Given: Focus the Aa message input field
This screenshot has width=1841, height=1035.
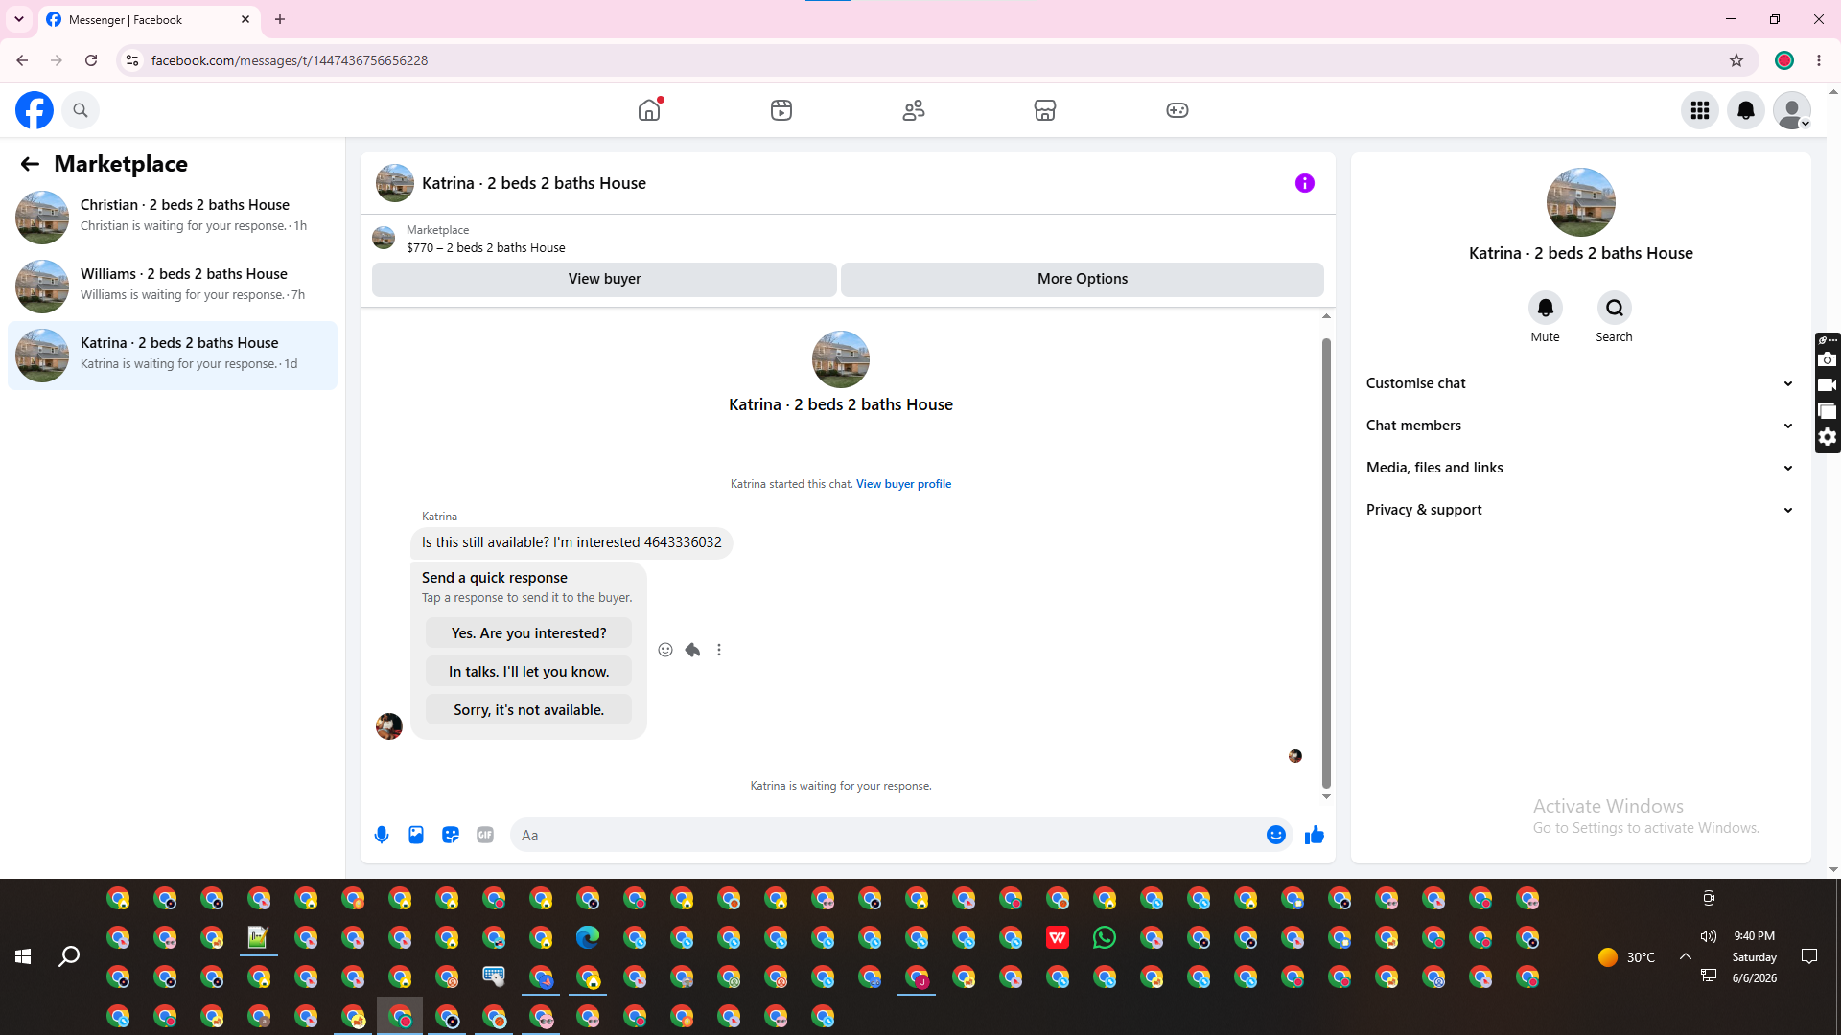Looking at the screenshot, I should 887,835.
